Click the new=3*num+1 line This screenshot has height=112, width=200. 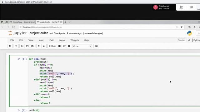[x=47, y=82]
